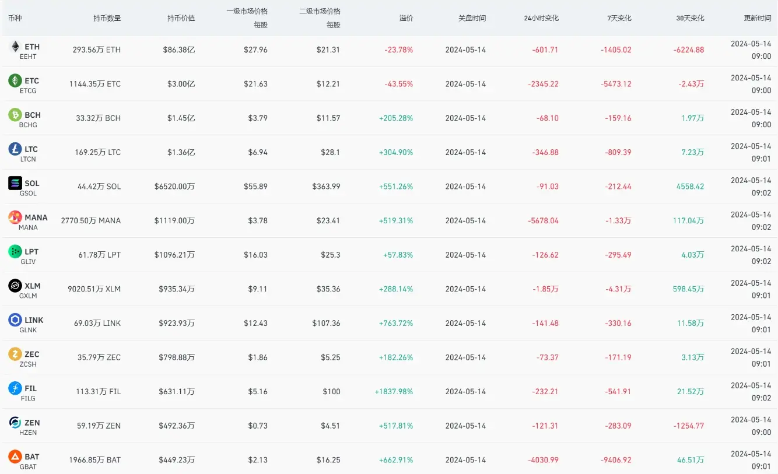Screen dimensions: 778x474
Task: Select the LPT coin icon
Action: coord(15,252)
